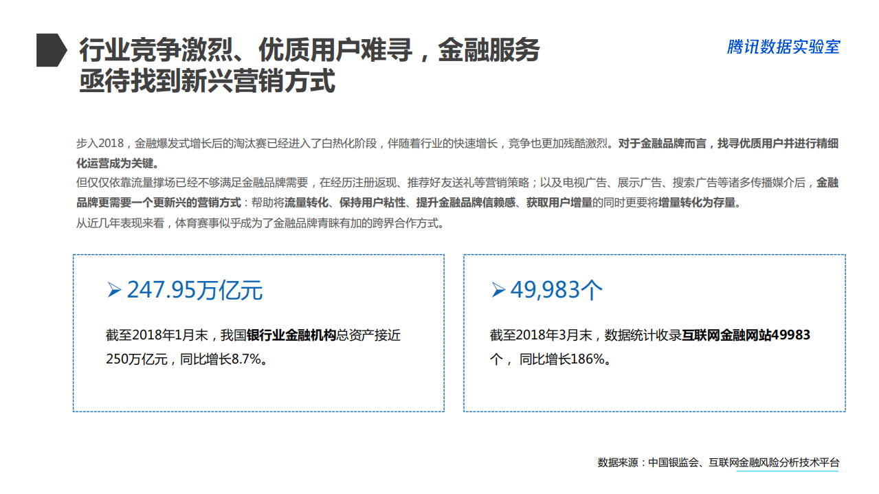Viewport: 879px width, 494px height.
Task: Expand the right box showing 49,983个
Action: pos(656,333)
